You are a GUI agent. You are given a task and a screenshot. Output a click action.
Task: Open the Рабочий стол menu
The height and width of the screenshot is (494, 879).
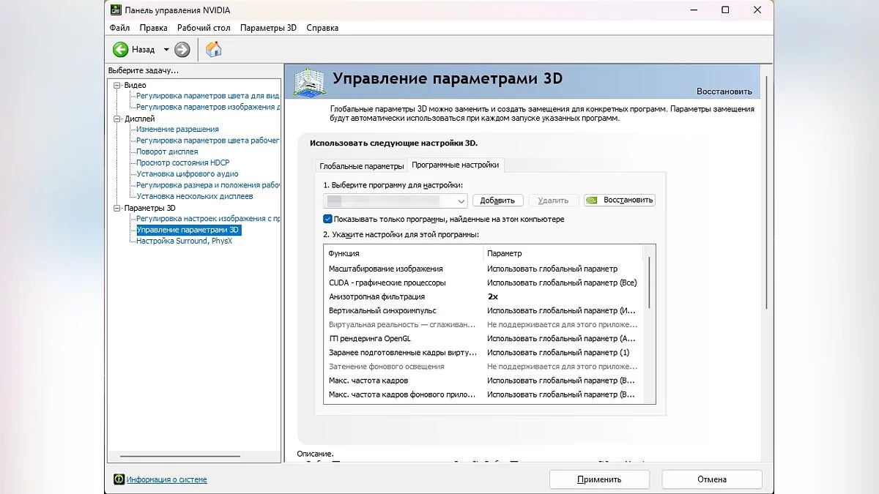204,28
